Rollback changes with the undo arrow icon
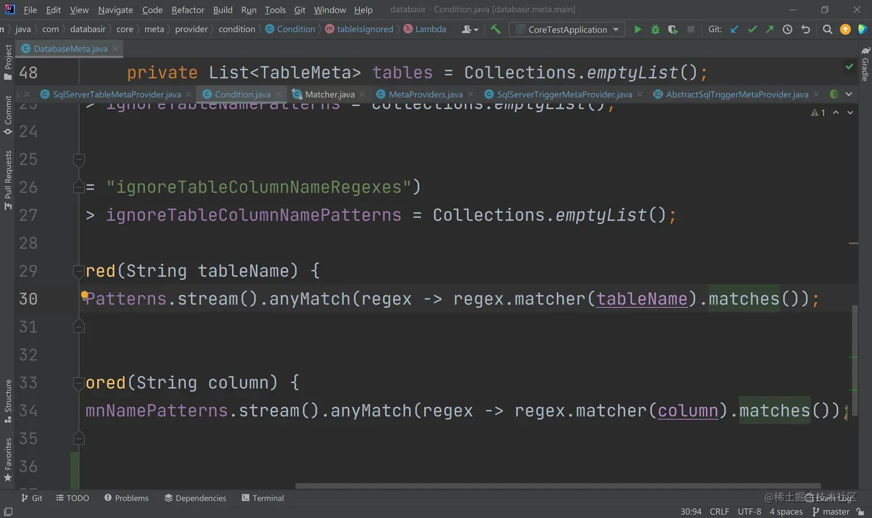 [x=806, y=29]
